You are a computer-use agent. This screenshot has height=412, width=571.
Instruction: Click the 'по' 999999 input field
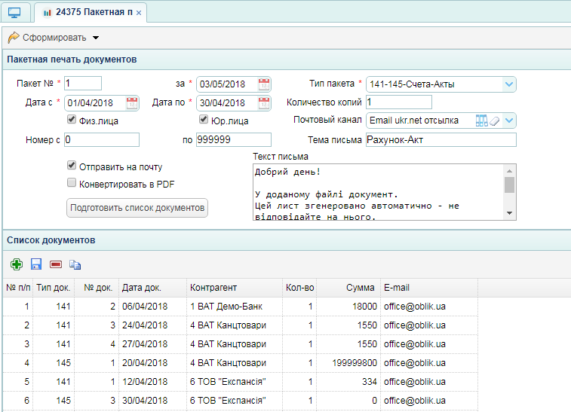(x=234, y=139)
